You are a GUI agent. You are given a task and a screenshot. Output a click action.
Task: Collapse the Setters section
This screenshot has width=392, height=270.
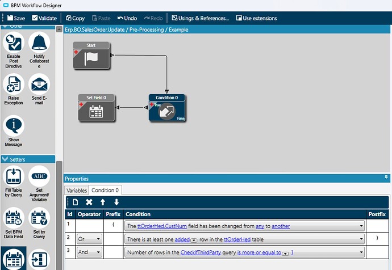coord(5,159)
